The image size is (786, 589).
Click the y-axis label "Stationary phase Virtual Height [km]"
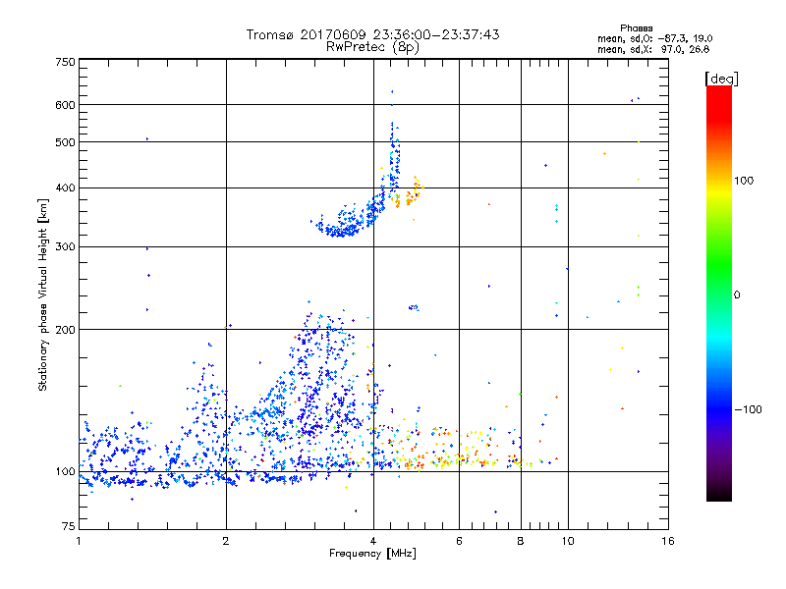pyautogui.click(x=42, y=294)
